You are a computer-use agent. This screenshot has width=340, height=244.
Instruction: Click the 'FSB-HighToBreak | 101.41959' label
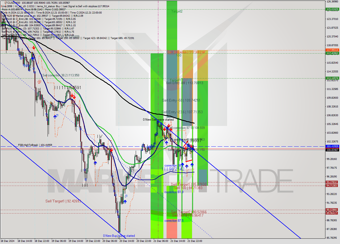(35, 145)
